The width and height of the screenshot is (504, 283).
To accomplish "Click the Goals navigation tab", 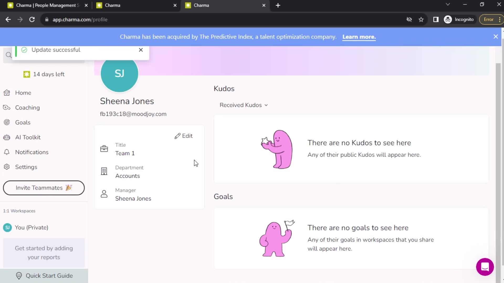I will click(23, 122).
